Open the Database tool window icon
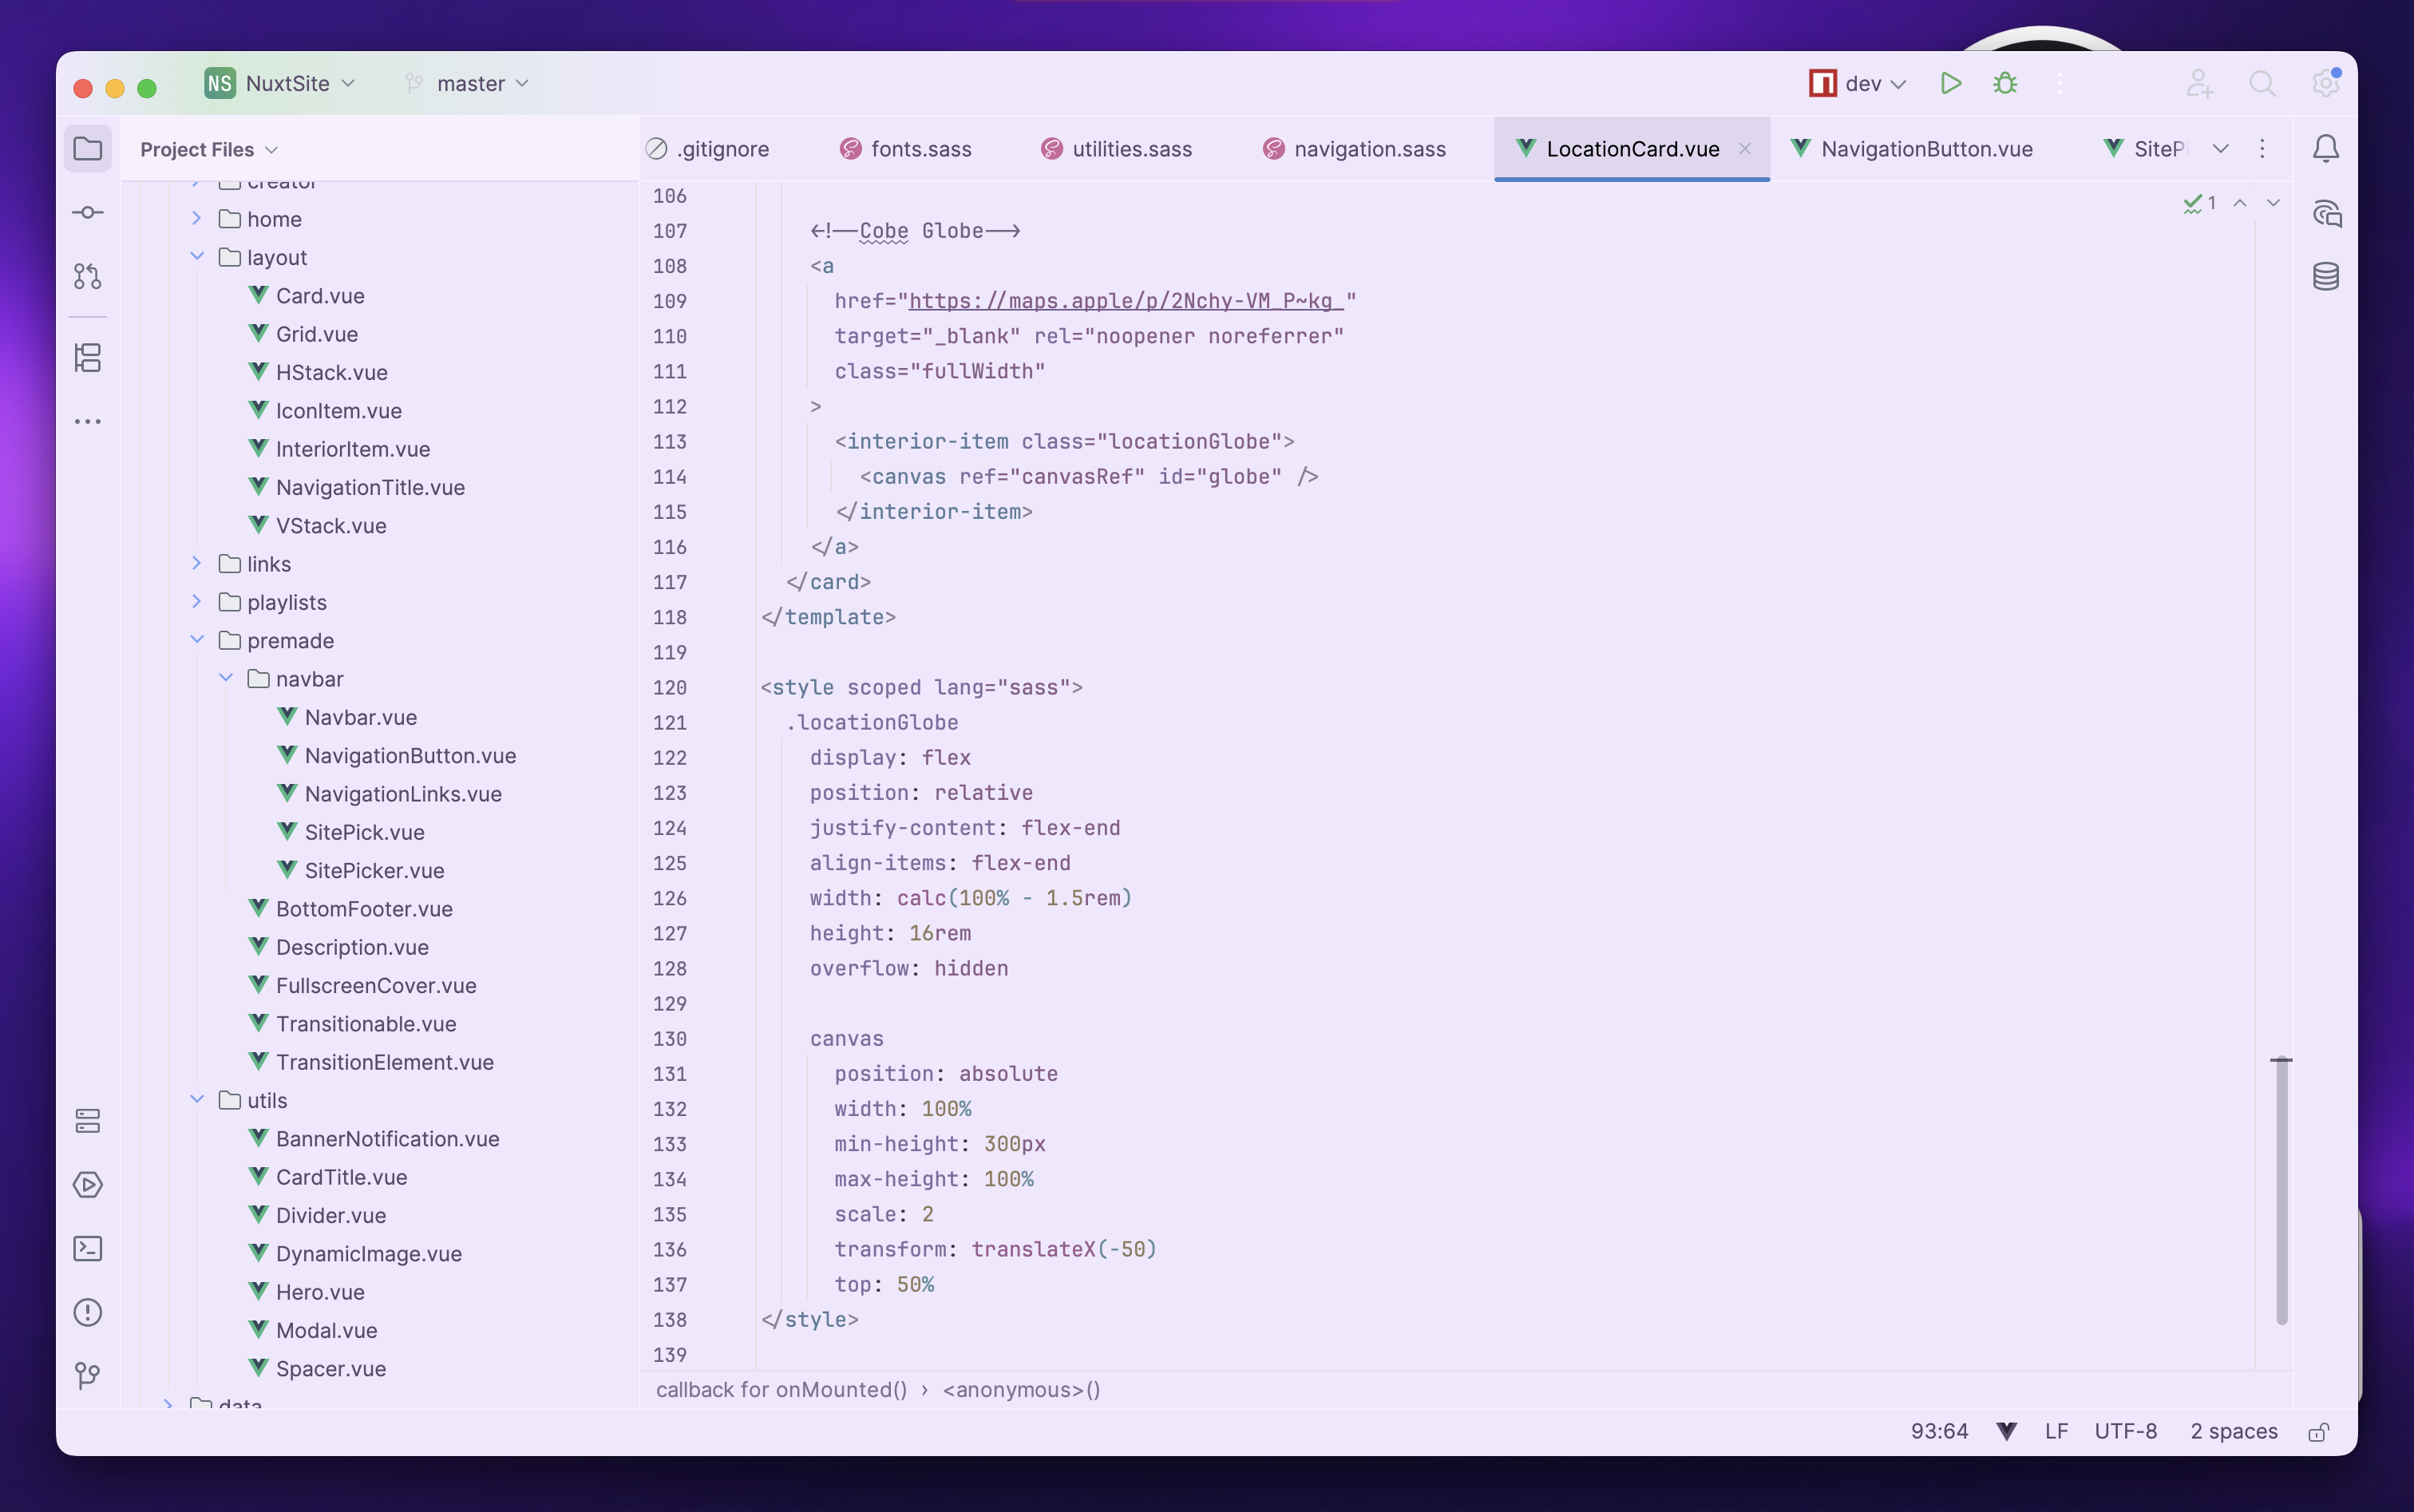This screenshot has width=2414, height=1512. coord(2326,277)
